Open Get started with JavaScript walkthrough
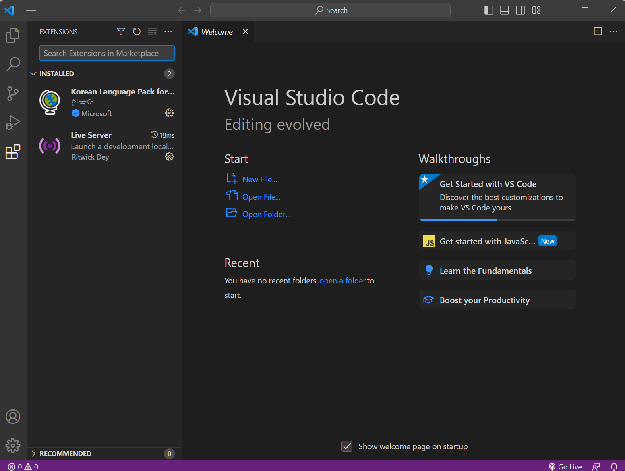This screenshot has height=471, width=625. point(497,241)
